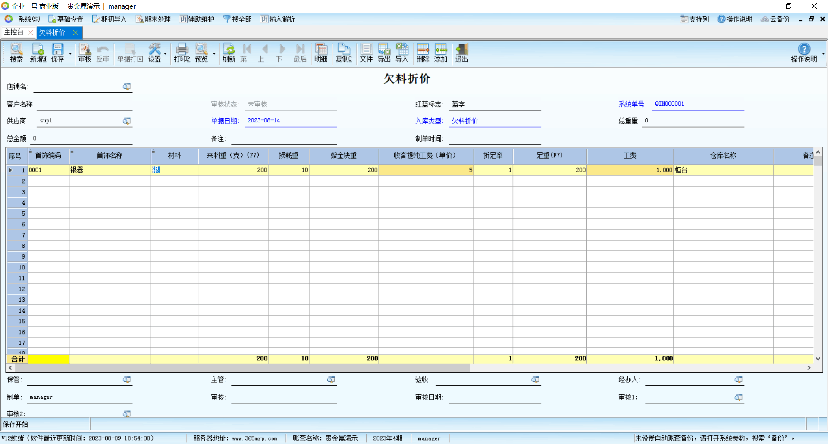Expand the 预览 preview dropdown arrow
828x444 pixels.
214,54
